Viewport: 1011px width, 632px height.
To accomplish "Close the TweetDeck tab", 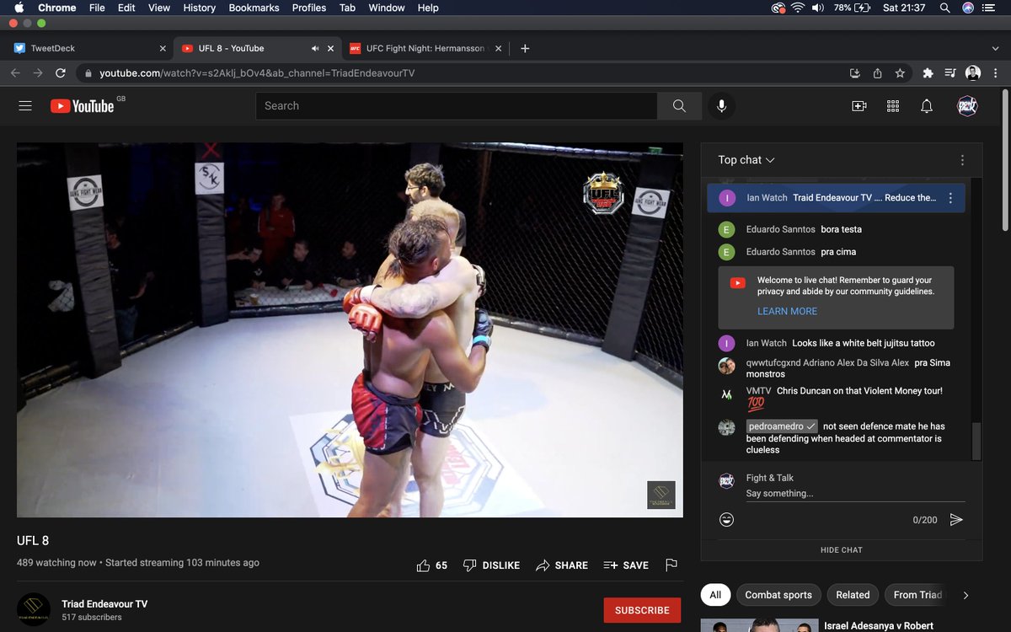I will point(163,49).
